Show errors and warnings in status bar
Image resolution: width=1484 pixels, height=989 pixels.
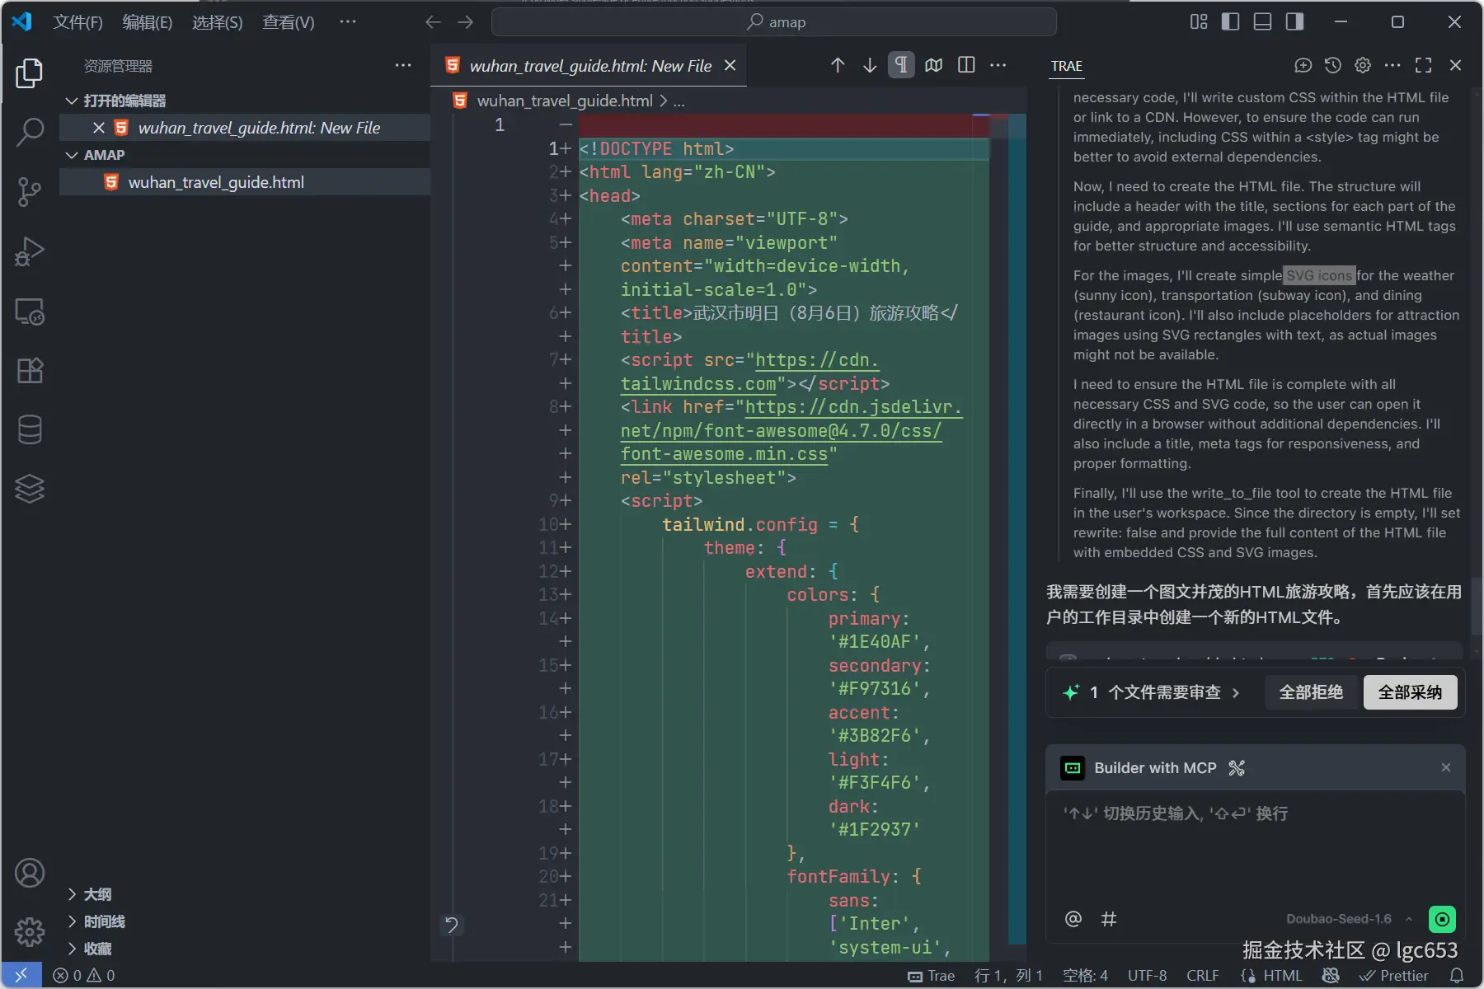coord(84,976)
